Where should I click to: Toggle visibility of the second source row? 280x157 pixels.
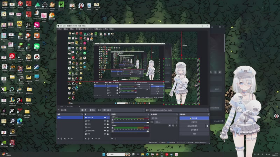pos(105,121)
